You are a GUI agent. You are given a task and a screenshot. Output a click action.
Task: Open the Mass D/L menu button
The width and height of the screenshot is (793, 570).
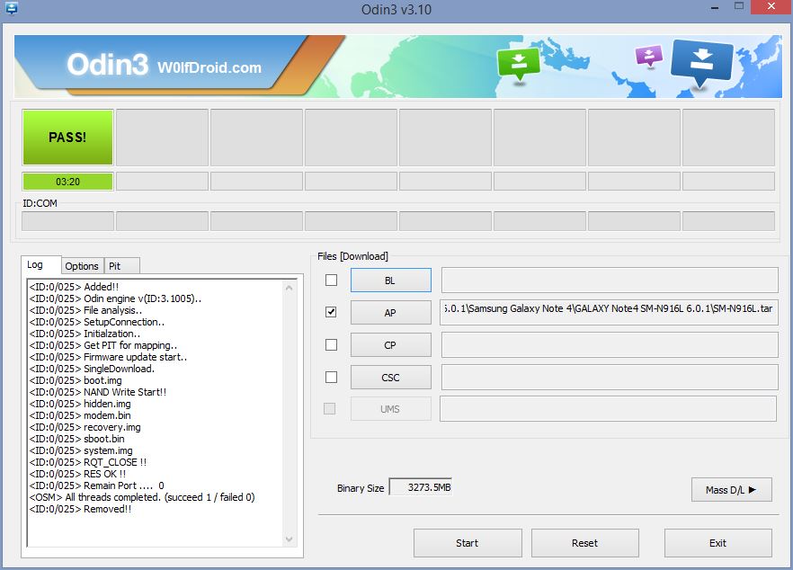[731, 490]
